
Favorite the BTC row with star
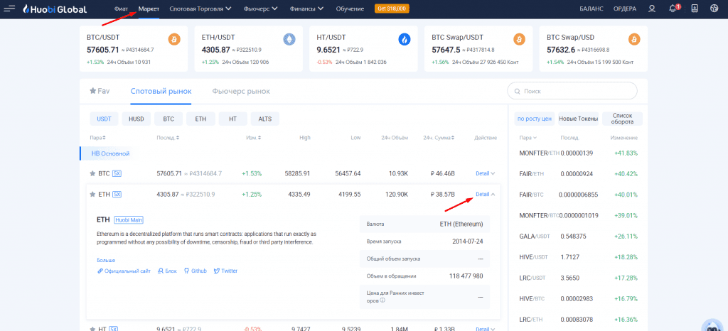coord(93,173)
